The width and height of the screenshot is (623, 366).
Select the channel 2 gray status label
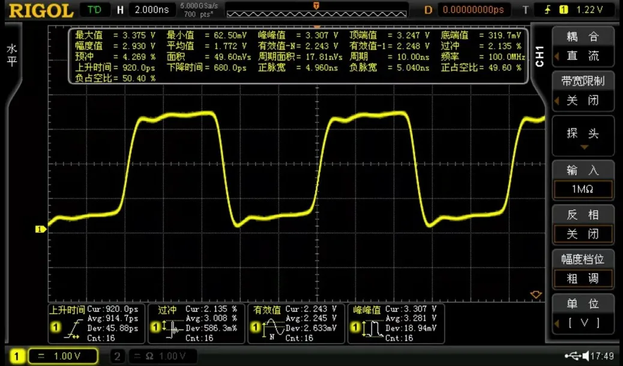[117, 356]
